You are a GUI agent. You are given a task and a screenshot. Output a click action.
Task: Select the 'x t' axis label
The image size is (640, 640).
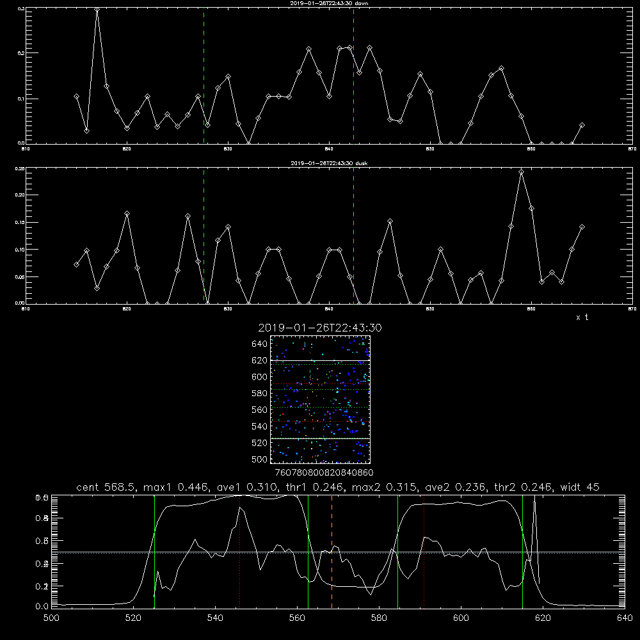pyautogui.click(x=582, y=317)
